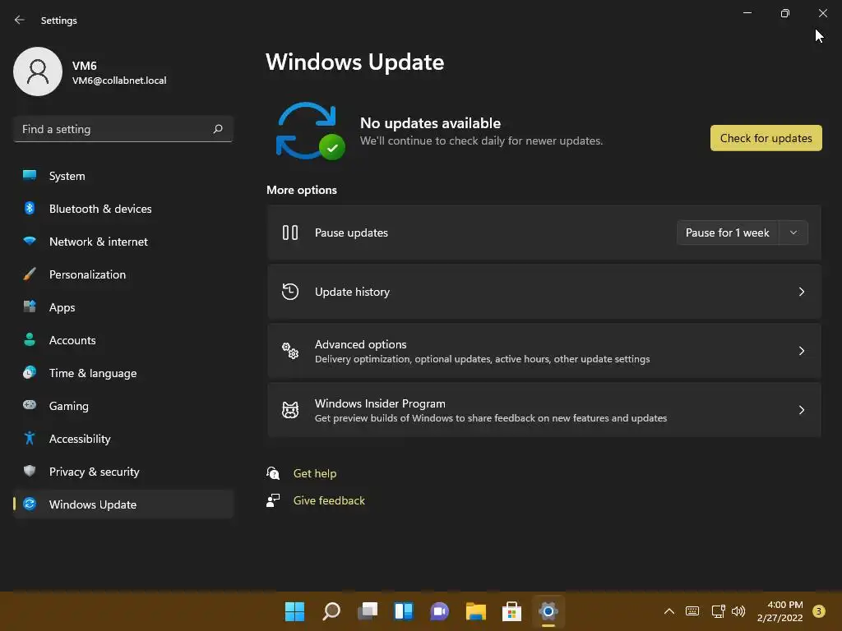Click the Settings gear in the taskbar
This screenshot has height=631, width=842.
pos(548,611)
